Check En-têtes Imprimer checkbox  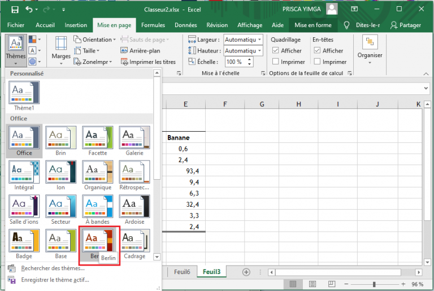pyautogui.click(x=317, y=62)
